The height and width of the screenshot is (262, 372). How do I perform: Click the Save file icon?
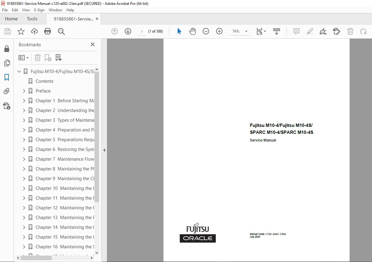click(x=8, y=31)
